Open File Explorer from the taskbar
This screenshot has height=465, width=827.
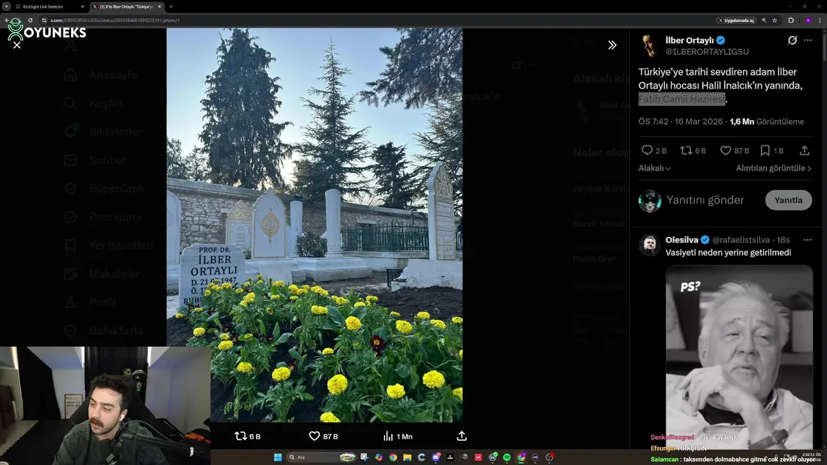pyautogui.click(x=407, y=457)
